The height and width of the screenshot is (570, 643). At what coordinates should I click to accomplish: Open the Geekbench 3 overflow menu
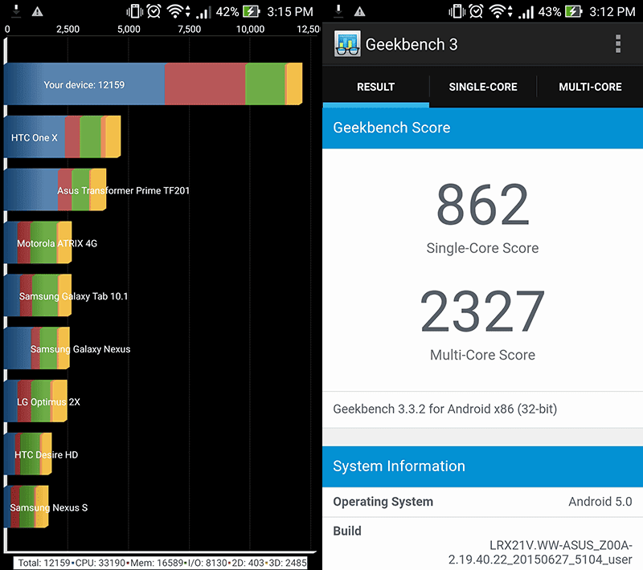(x=618, y=44)
